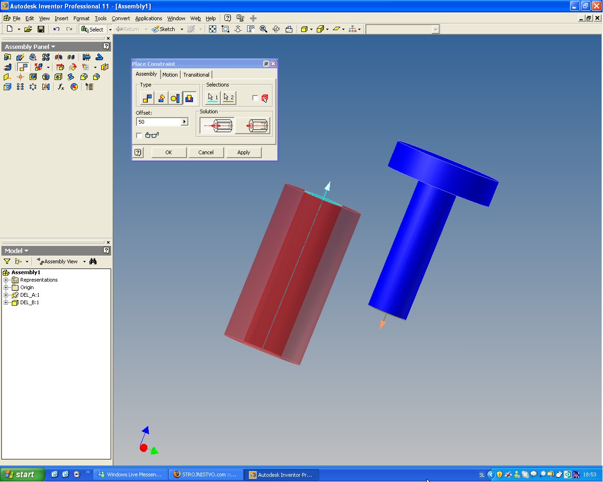Open the display mode dropdown arrow

[x=311, y=29]
